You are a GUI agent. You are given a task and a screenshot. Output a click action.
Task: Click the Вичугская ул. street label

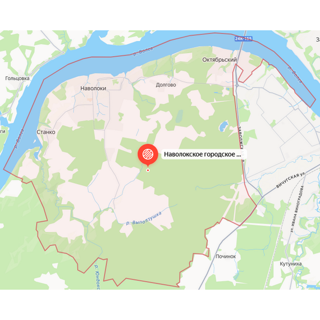(x=291, y=180)
